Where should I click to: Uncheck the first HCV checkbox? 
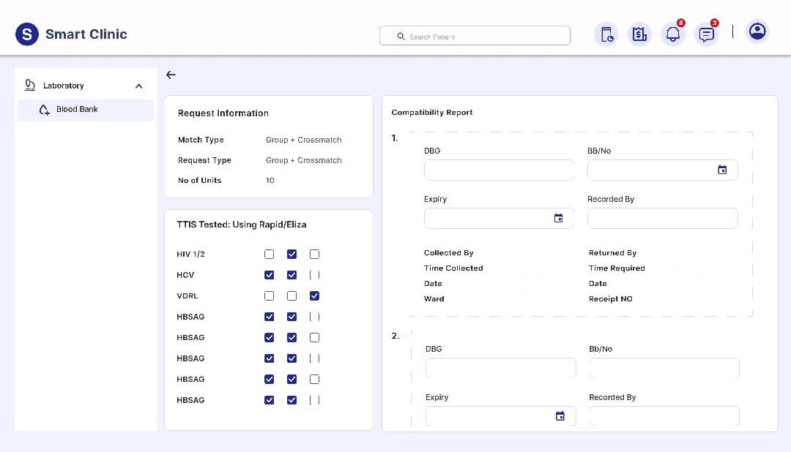pyautogui.click(x=269, y=274)
